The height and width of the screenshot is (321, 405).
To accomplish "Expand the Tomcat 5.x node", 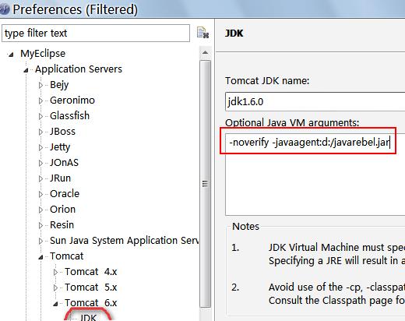I will pyautogui.click(x=55, y=287).
